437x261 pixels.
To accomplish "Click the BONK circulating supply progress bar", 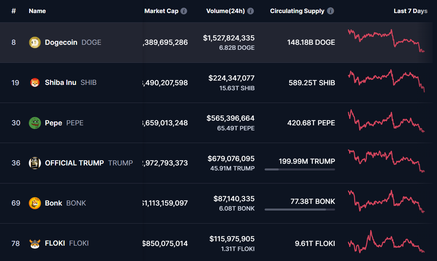I will click(299, 210).
